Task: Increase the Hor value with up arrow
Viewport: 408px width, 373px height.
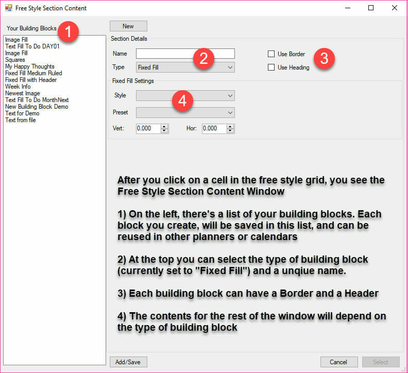Action: tap(230, 126)
